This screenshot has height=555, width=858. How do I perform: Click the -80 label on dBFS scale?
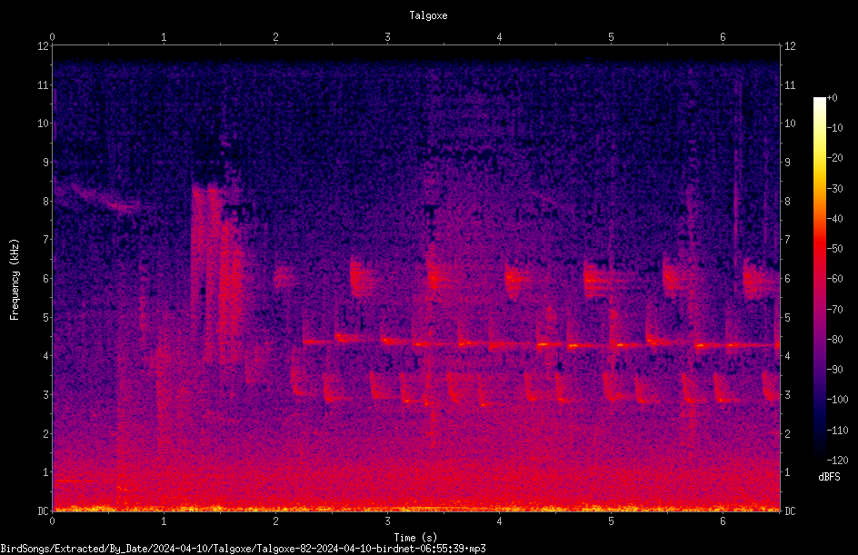click(x=834, y=339)
